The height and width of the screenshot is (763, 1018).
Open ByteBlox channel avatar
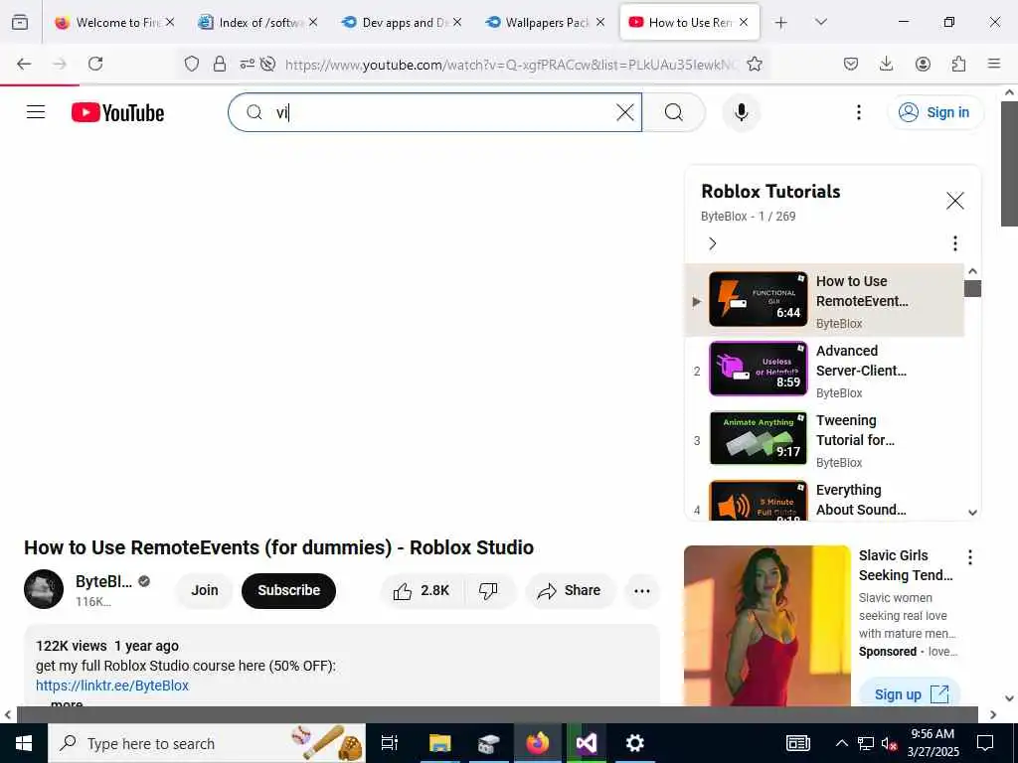pyautogui.click(x=44, y=589)
